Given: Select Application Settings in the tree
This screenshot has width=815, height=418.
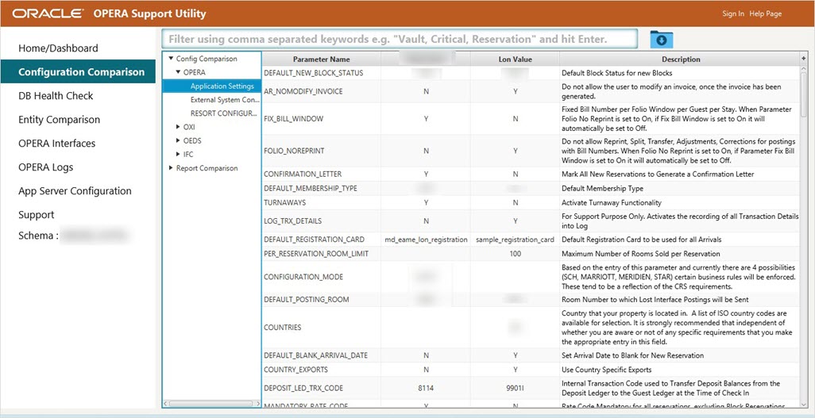Looking at the screenshot, I should click(222, 86).
